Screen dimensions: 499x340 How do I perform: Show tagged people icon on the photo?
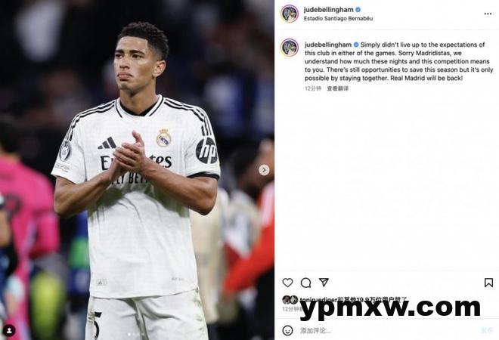[10, 330]
